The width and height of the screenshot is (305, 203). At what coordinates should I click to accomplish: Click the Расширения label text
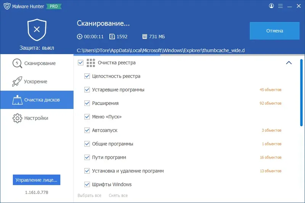(x=105, y=103)
